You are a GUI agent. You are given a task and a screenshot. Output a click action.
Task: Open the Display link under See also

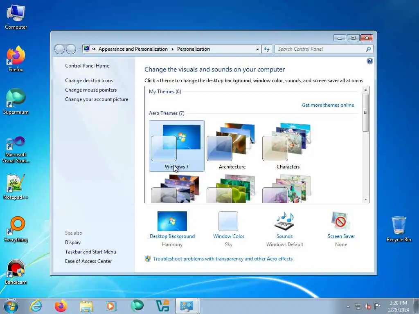coord(73,242)
